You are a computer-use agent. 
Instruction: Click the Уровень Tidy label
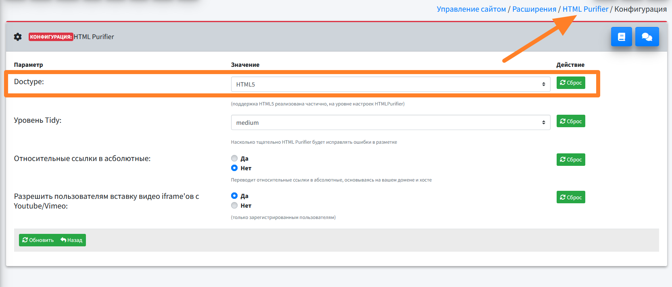[x=38, y=120]
